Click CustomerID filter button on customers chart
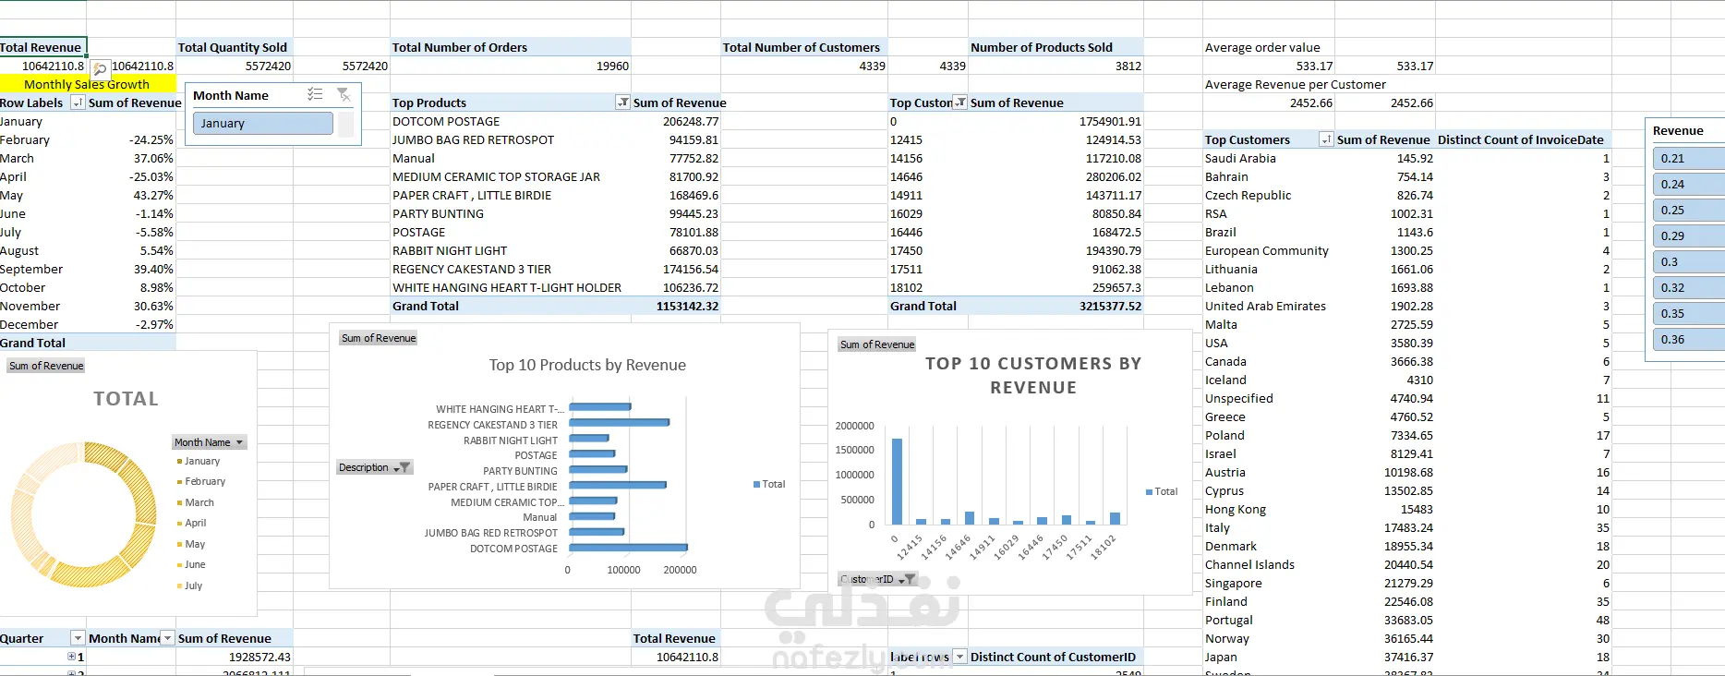 click(877, 579)
